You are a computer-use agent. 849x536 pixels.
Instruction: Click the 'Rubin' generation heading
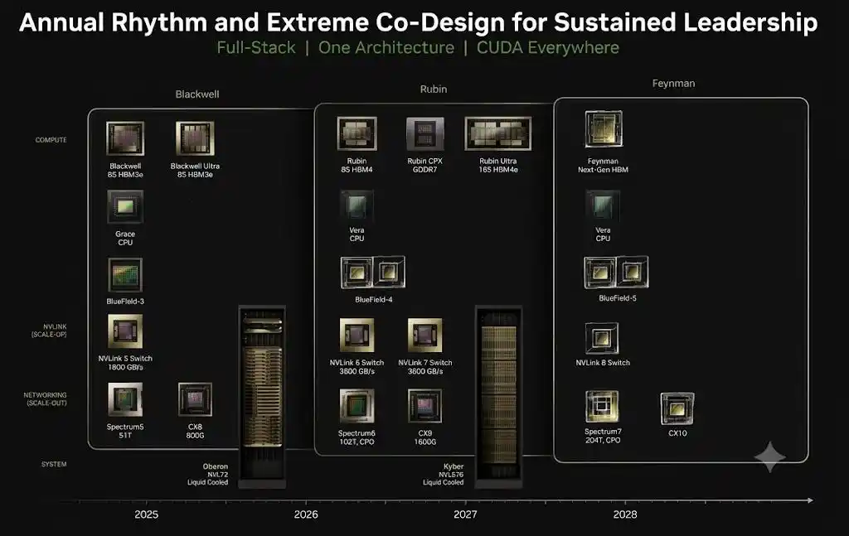click(434, 89)
